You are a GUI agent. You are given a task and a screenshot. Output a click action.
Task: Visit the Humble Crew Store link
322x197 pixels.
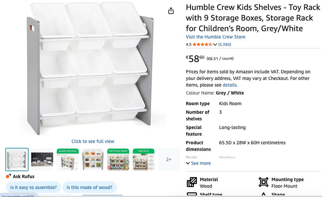click(215, 37)
